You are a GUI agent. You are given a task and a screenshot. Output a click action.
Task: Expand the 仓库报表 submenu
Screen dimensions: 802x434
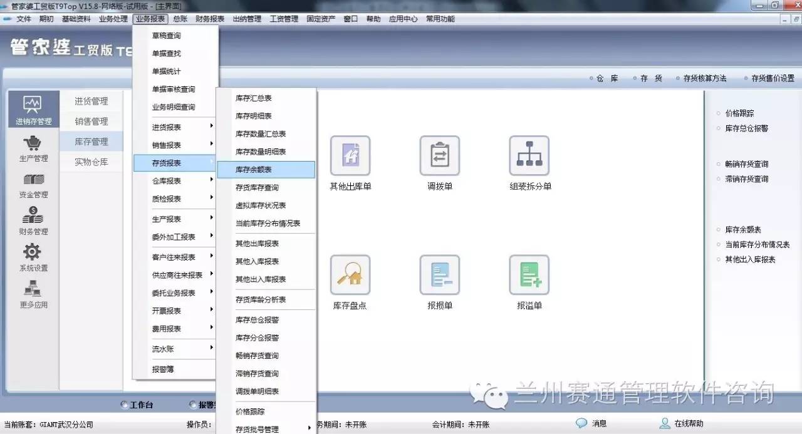tap(175, 181)
